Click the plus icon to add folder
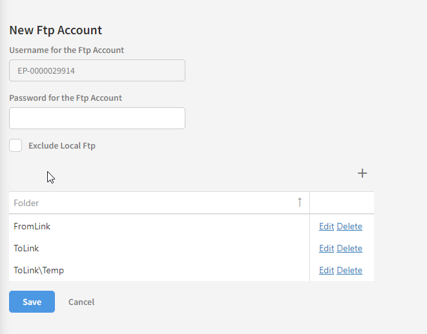427x334 pixels. [x=362, y=173]
